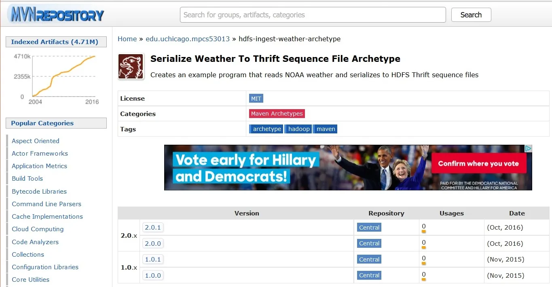Click the Date column header
The width and height of the screenshot is (552, 287).
click(x=517, y=213)
